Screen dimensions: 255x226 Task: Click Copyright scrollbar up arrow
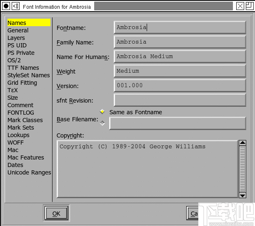242,142
